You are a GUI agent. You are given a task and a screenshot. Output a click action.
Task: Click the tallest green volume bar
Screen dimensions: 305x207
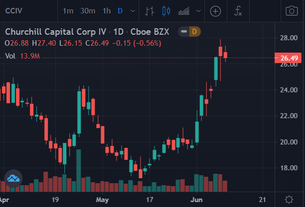(x=79, y=171)
